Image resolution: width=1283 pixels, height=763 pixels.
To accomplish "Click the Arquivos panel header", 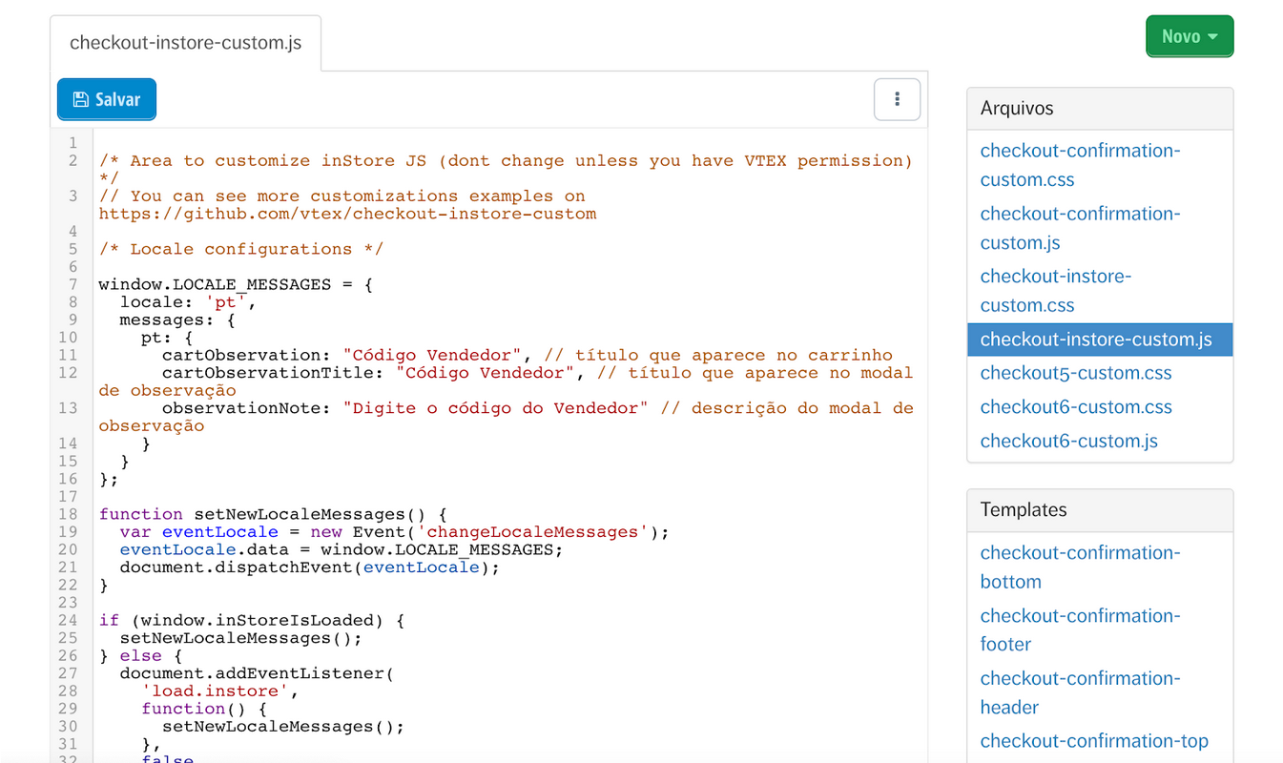I will [1016, 108].
